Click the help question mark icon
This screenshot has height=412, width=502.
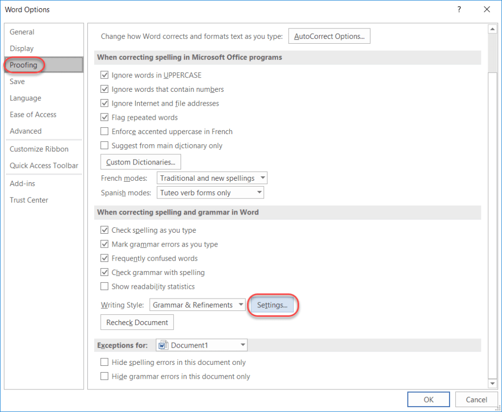459,9
